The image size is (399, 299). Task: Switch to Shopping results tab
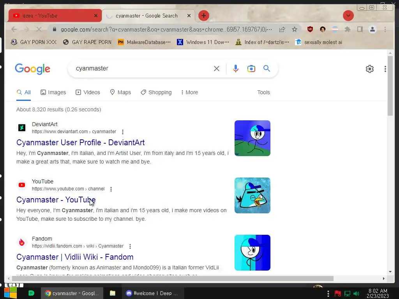click(x=156, y=92)
